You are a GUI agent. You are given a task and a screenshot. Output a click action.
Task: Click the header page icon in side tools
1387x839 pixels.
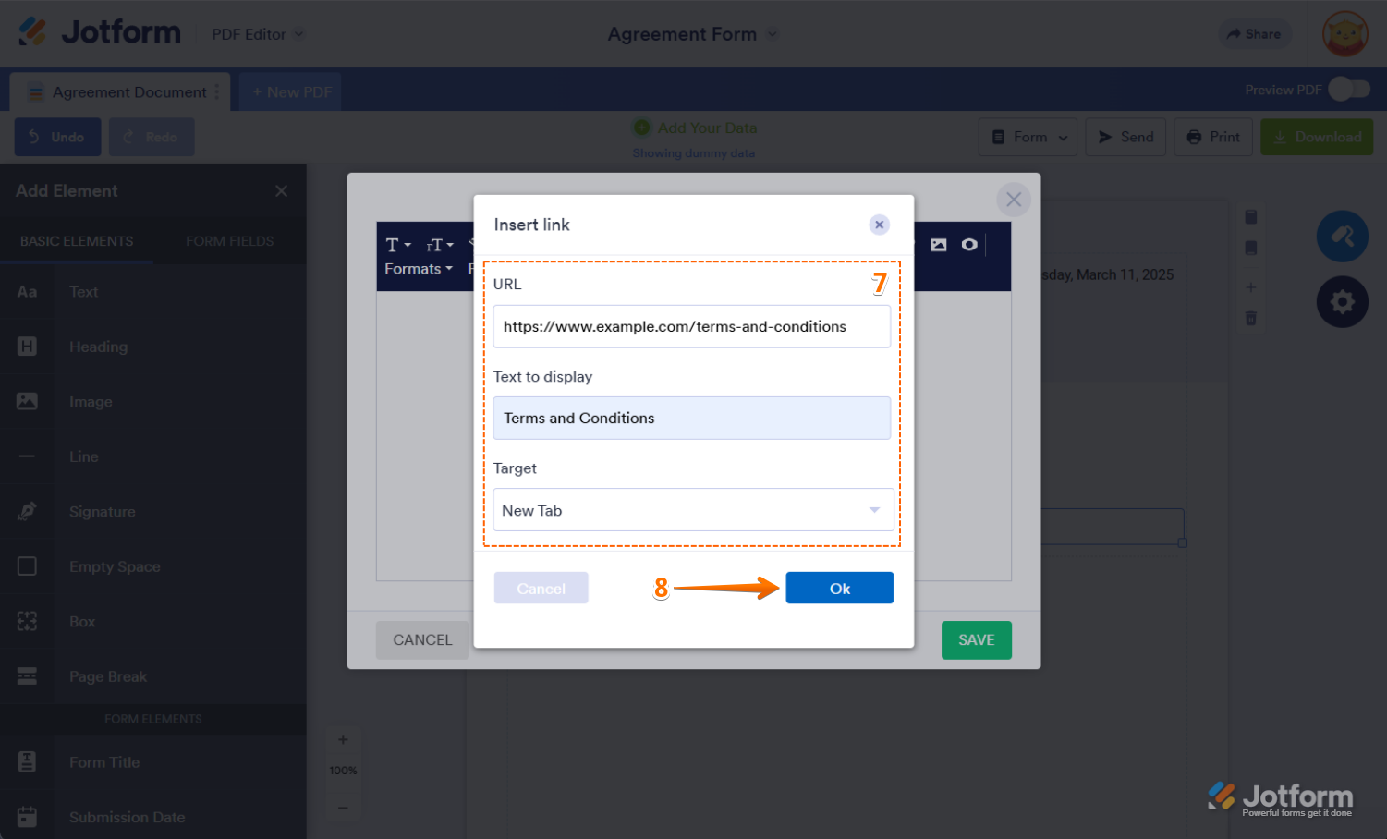[1250, 217]
